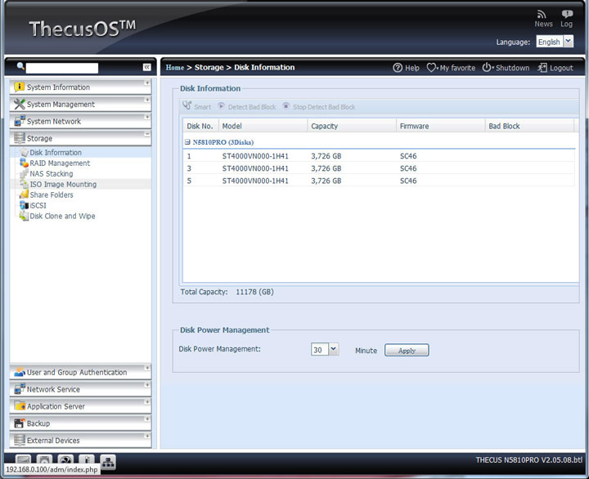The image size is (589, 479).
Task: Expand the External Devices panel
Action: pos(147,436)
